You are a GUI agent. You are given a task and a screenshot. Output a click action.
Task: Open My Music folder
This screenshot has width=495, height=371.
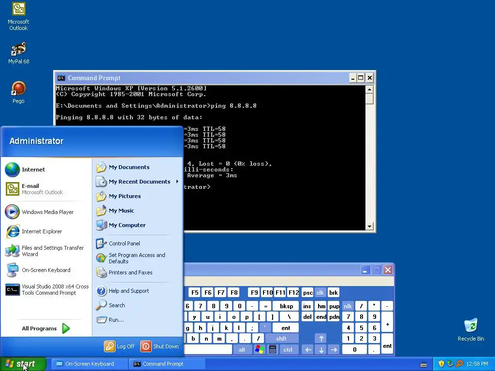coord(137,211)
